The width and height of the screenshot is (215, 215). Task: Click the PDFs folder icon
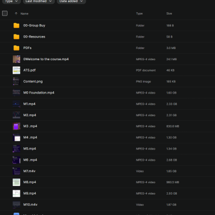click(16, 48)
